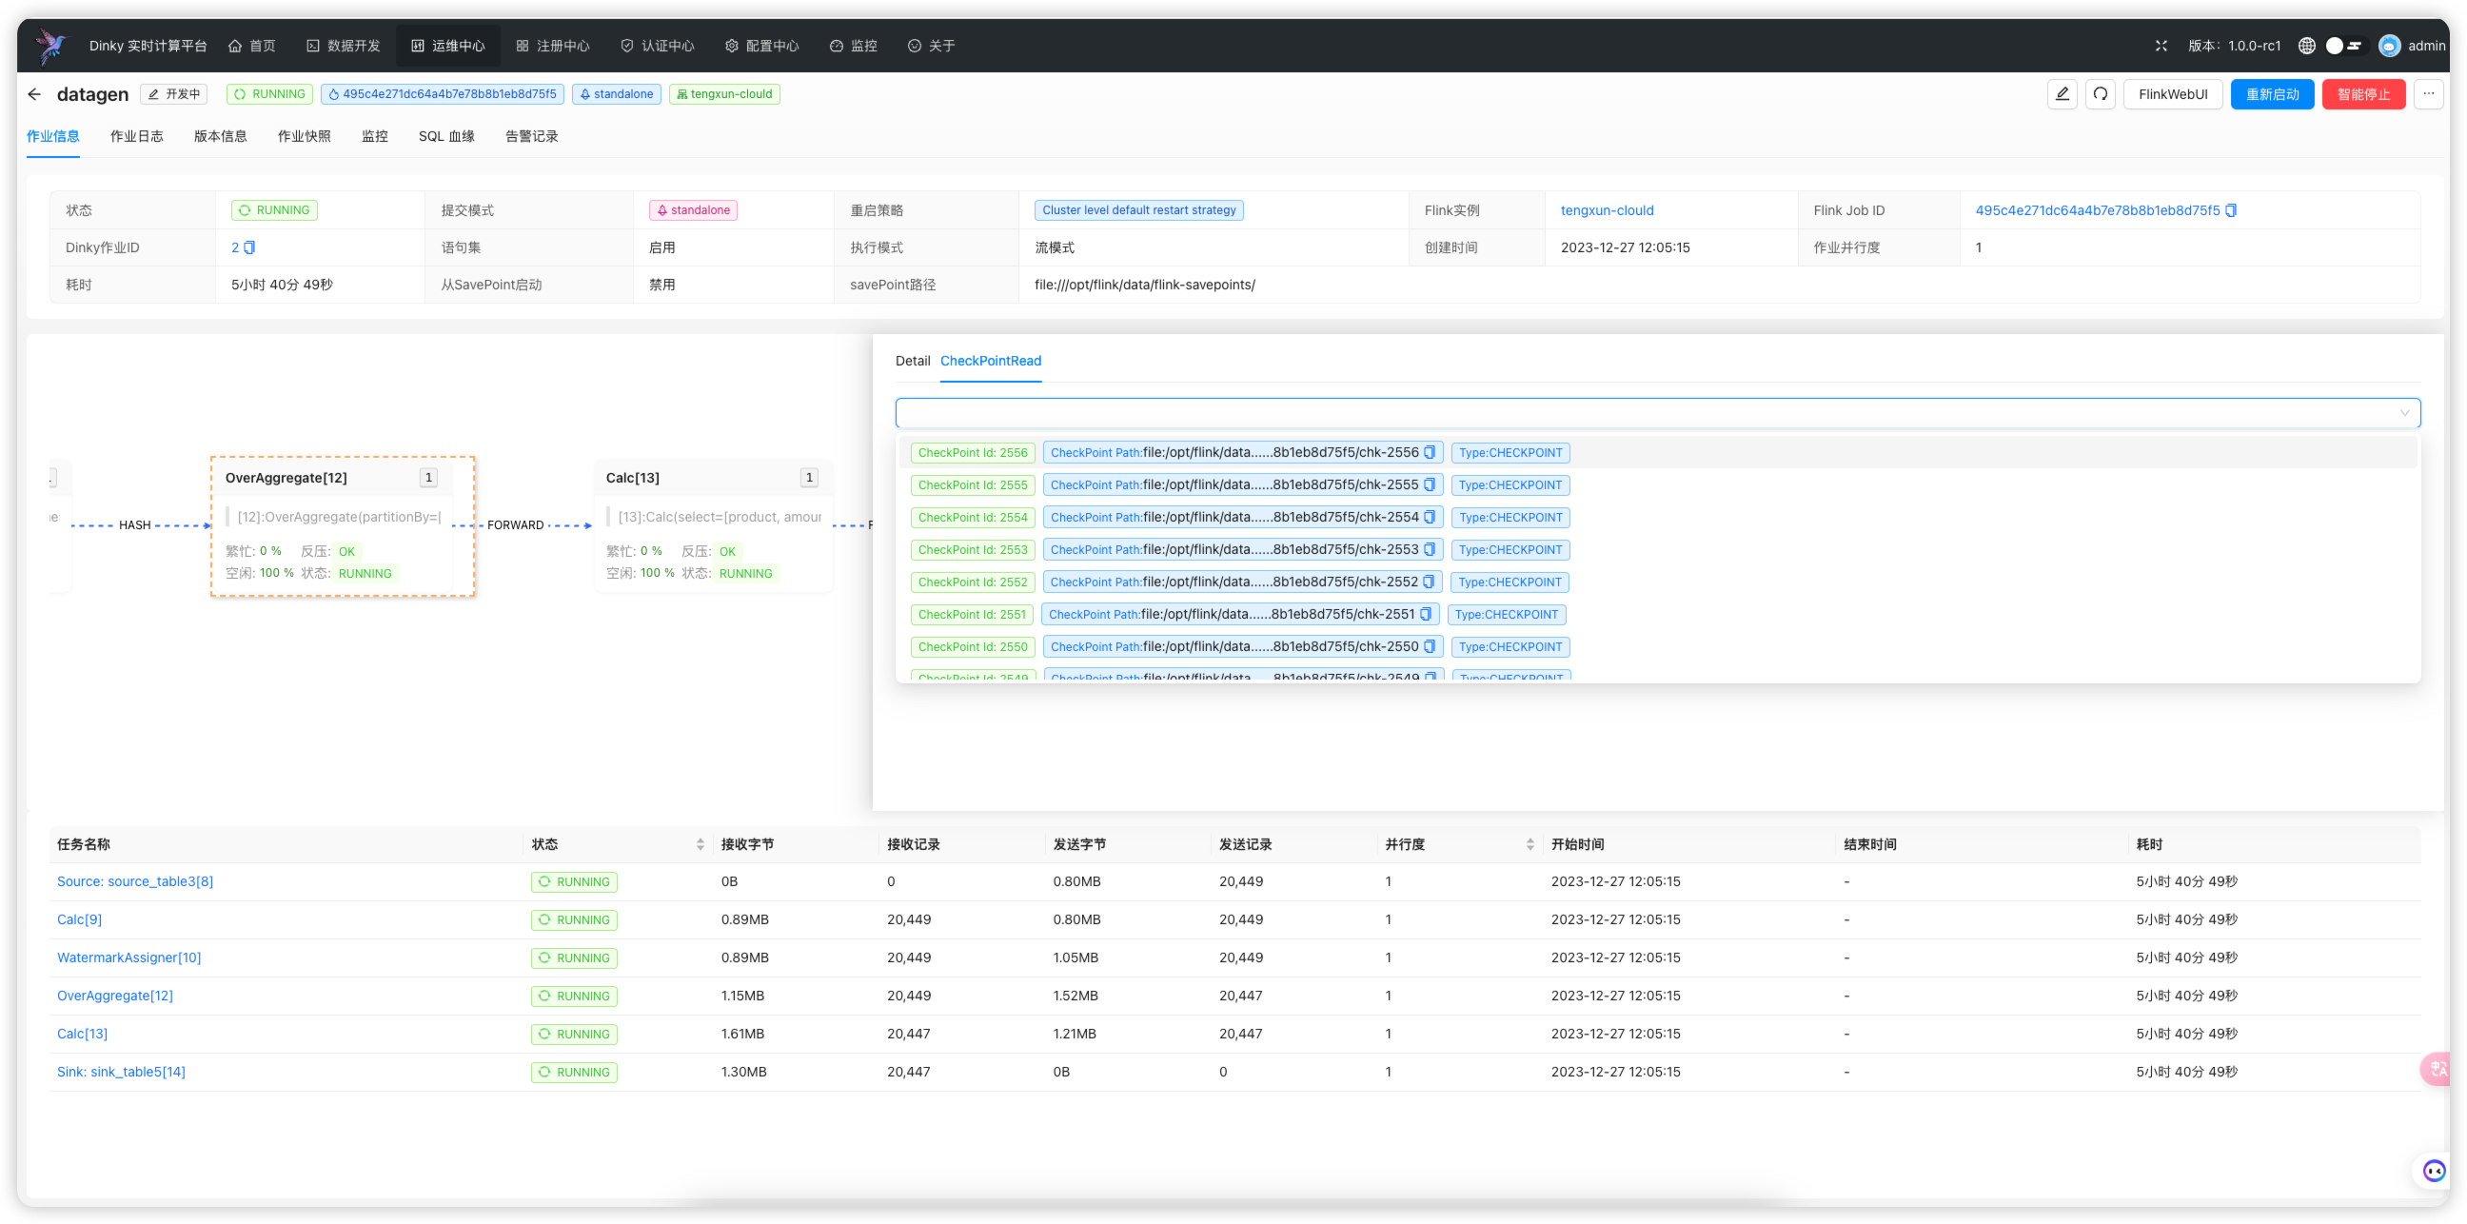Screen dimensions: 2467x1224
Task: Switch to the 作业快照 tab
Action: (305, 136)
